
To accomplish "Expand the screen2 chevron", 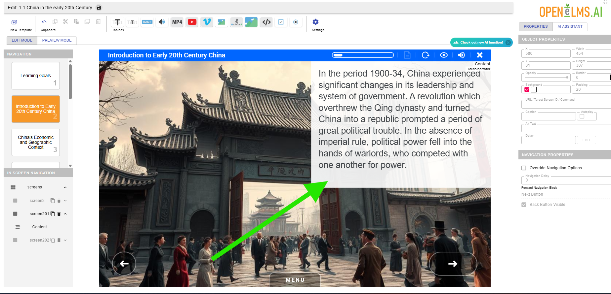I will pos(65,201).
